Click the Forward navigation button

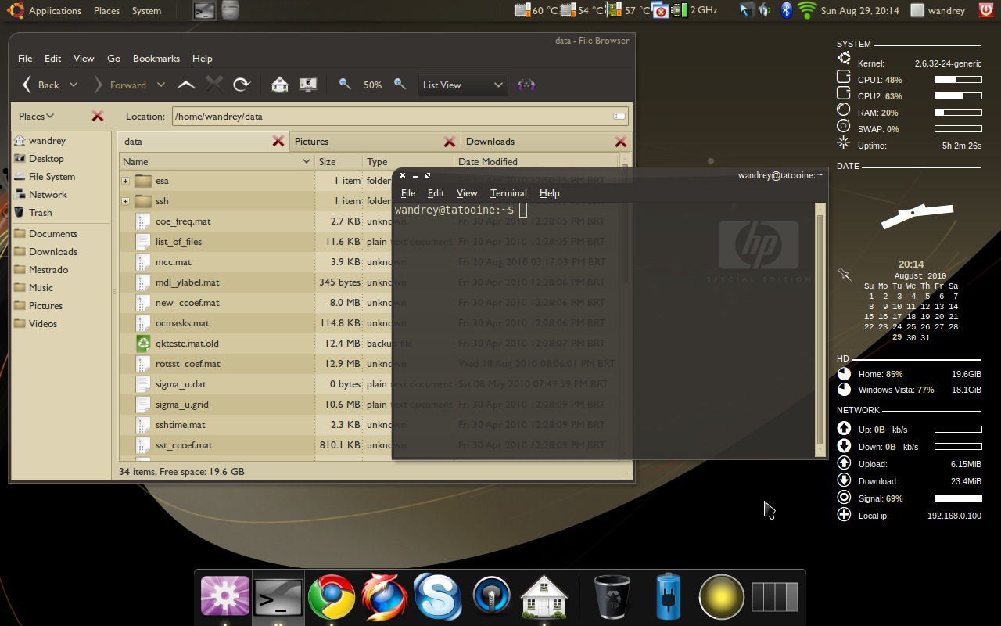120,85
